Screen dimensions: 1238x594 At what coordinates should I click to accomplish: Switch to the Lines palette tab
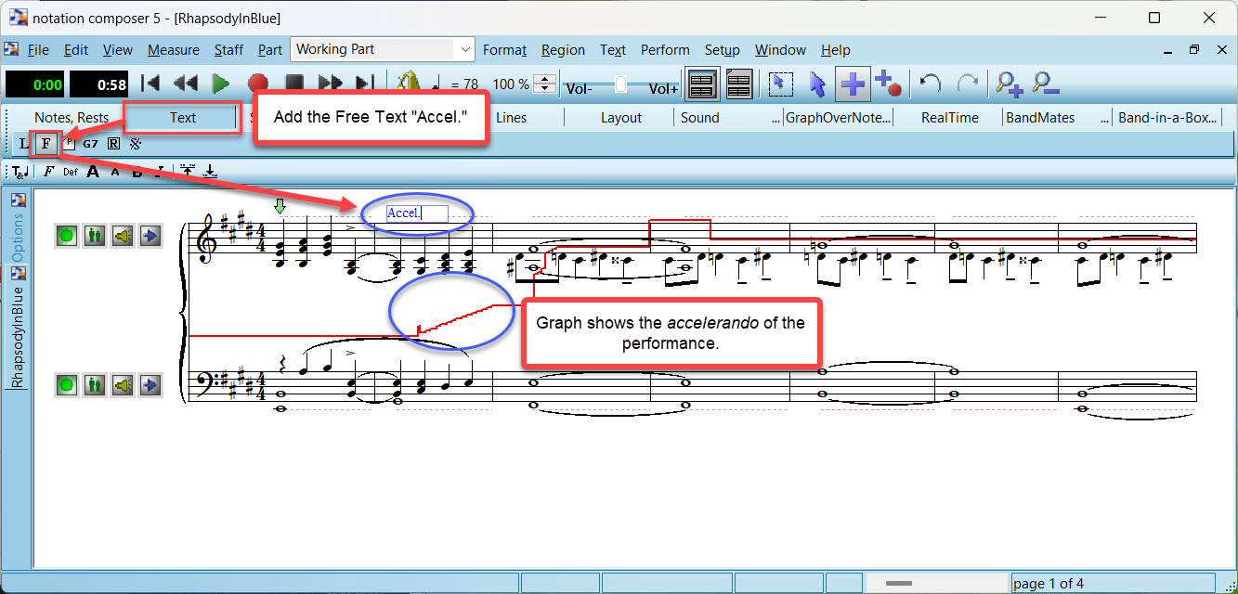point(512,118)
